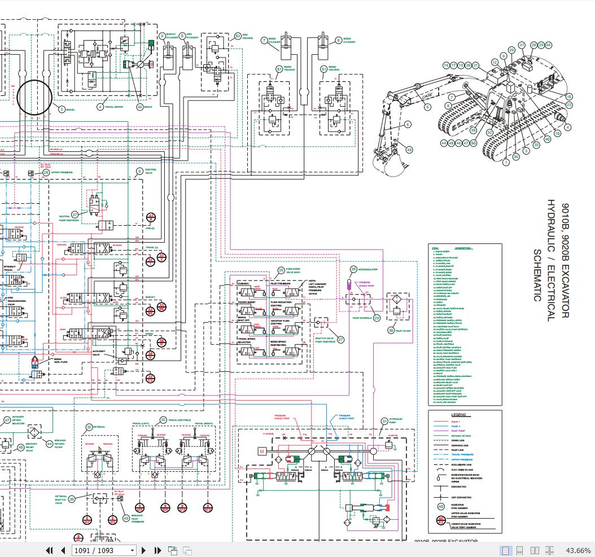Switch to two-page side-by-side view

(535, 551)
